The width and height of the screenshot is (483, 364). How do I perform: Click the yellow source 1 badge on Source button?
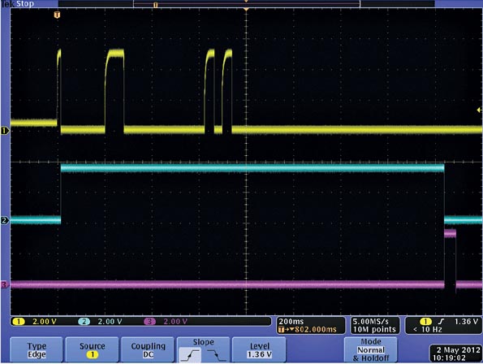[x=92, y=355]
